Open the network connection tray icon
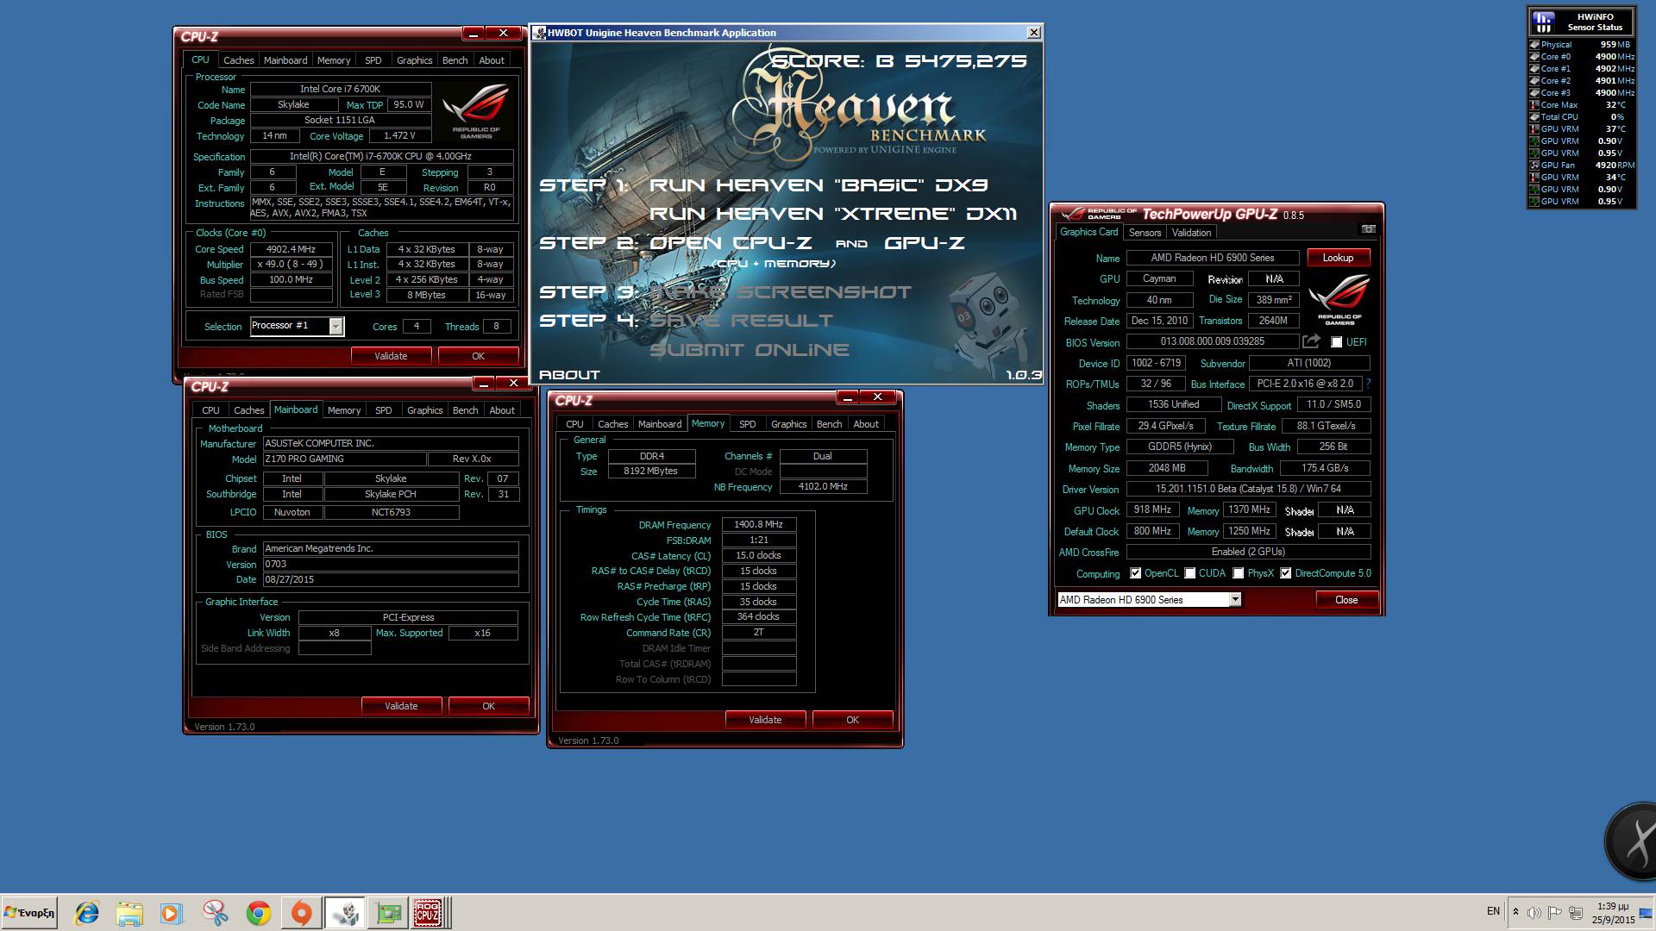Viewport: 1656px width, 931px height. tap(1575, 912)
